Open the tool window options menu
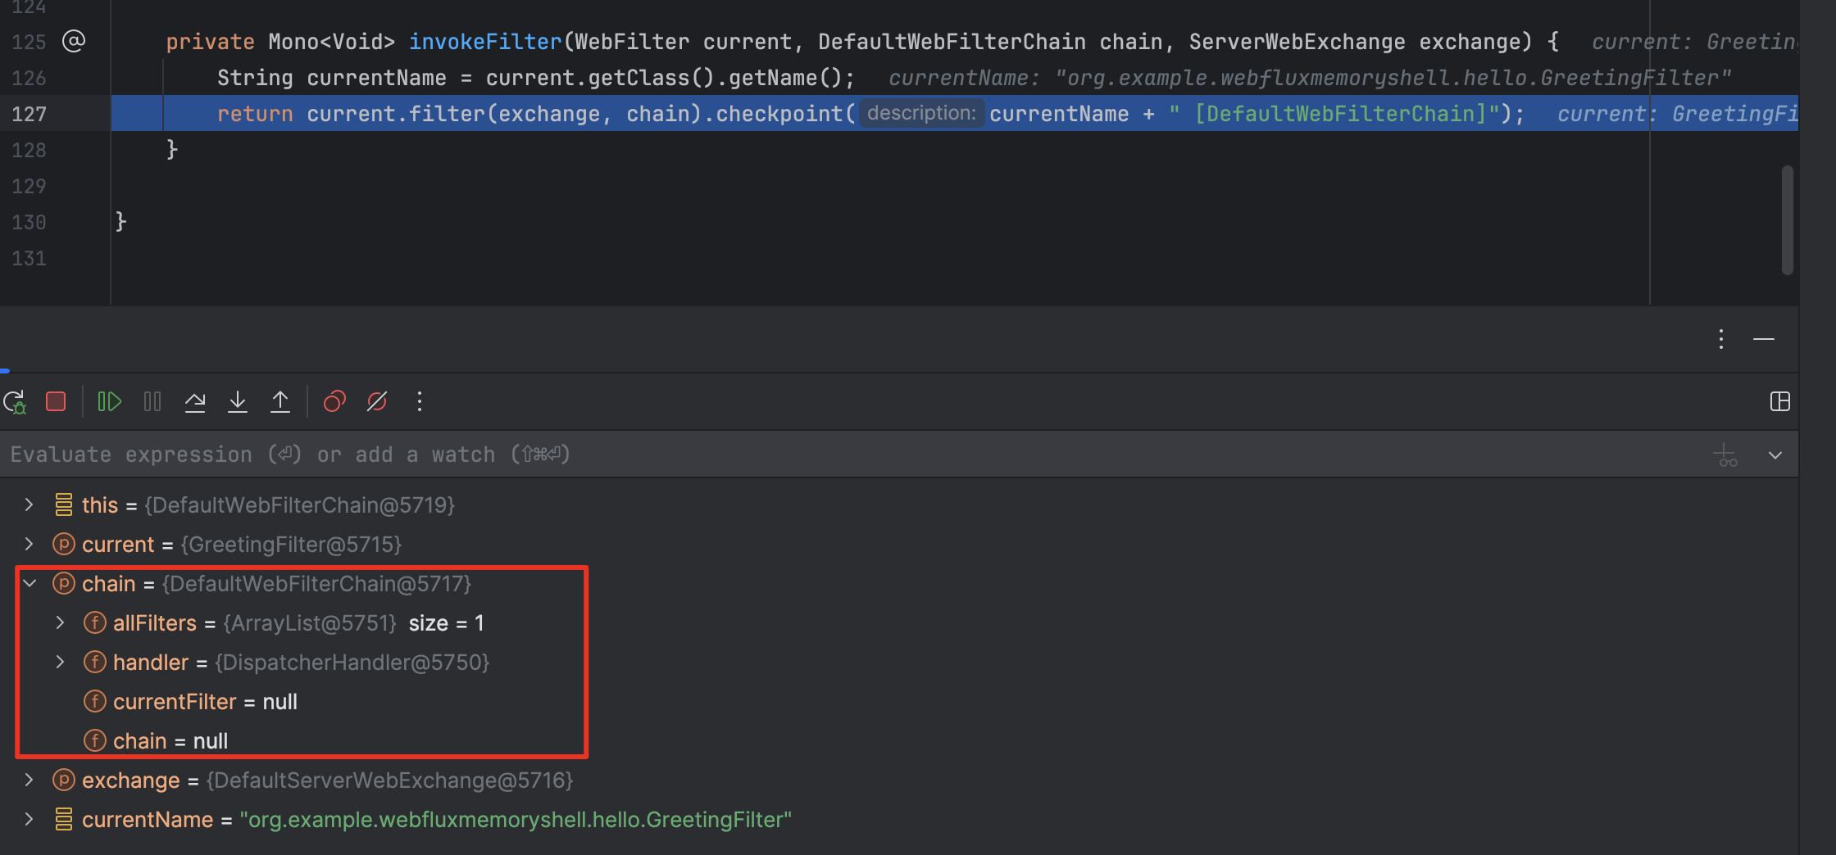 click(1721, 339)
